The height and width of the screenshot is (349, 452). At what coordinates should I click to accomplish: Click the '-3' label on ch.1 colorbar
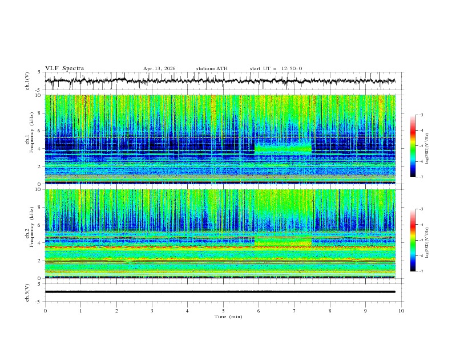421,115
